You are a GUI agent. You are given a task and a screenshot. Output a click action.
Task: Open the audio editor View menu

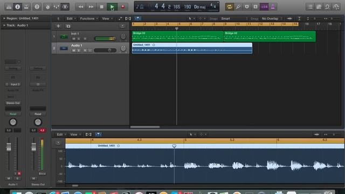click(75, 134)
